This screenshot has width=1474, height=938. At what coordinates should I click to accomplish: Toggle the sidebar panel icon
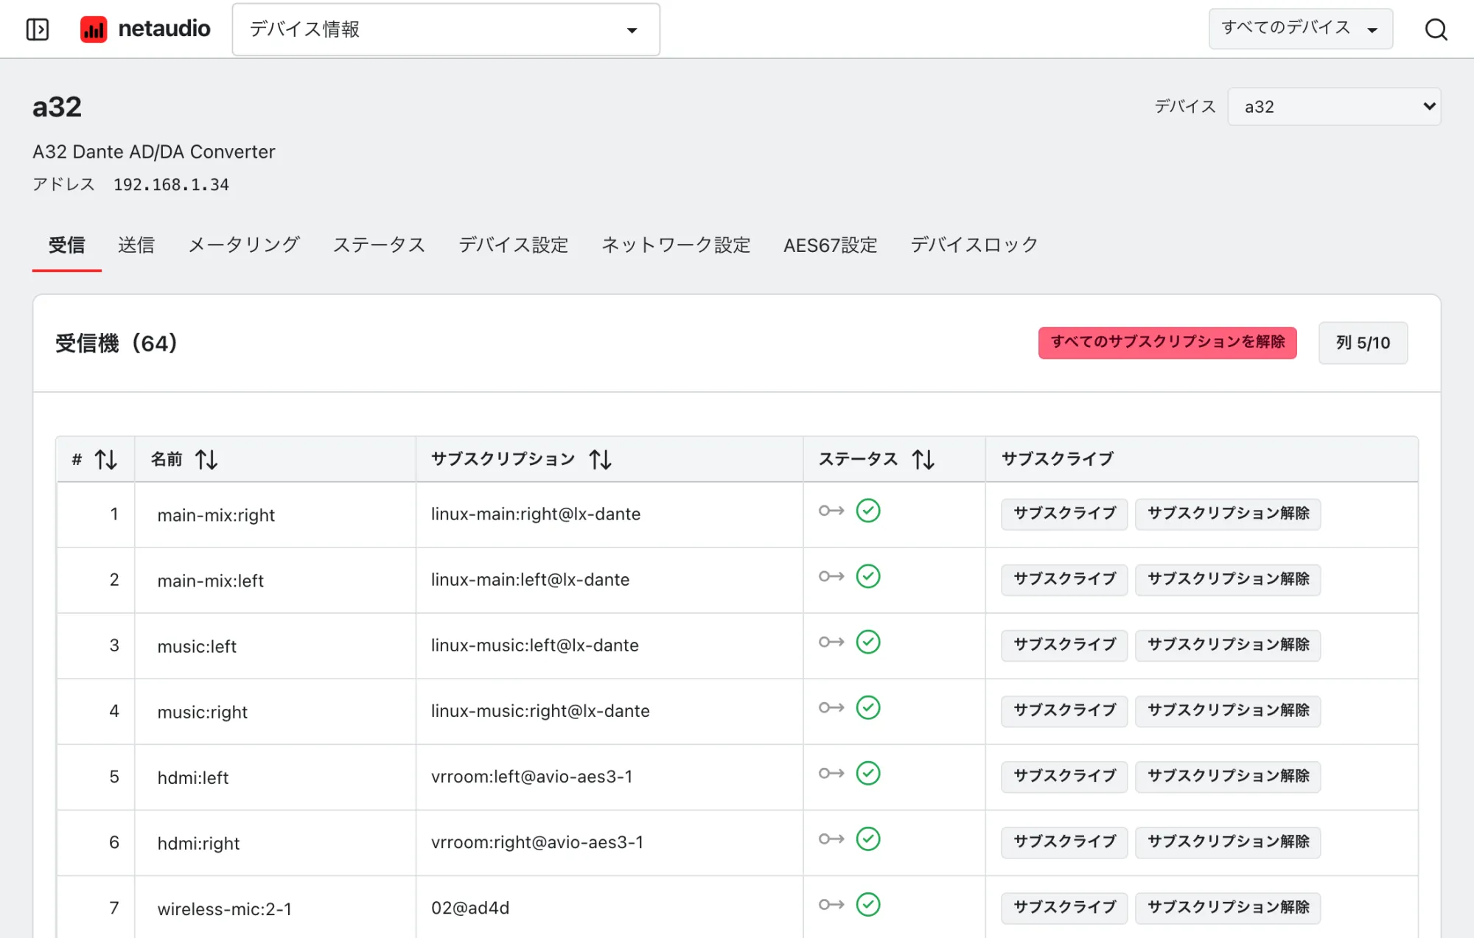(x=38, y=29)
